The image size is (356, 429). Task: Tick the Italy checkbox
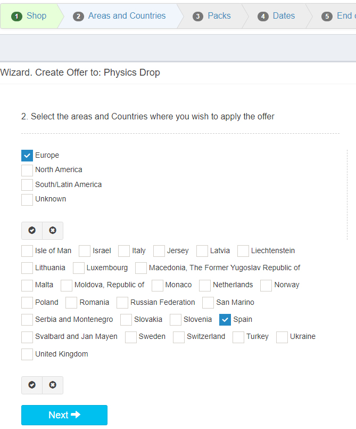tap(124, 251)
